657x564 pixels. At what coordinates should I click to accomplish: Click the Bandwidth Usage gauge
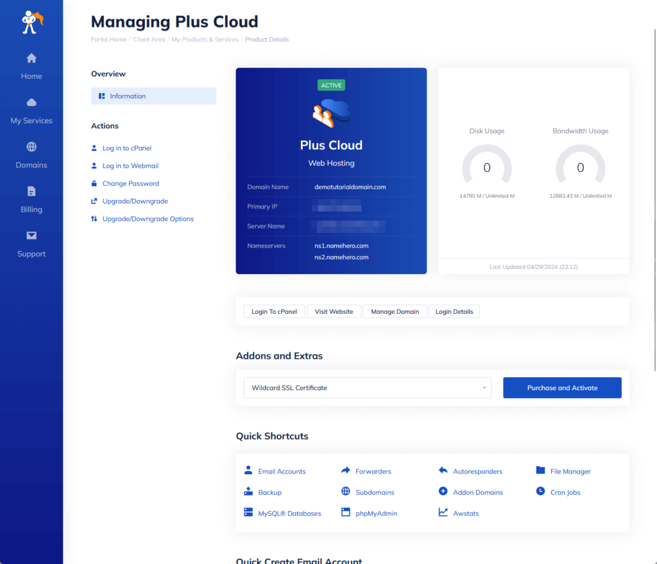click(580, 164)
